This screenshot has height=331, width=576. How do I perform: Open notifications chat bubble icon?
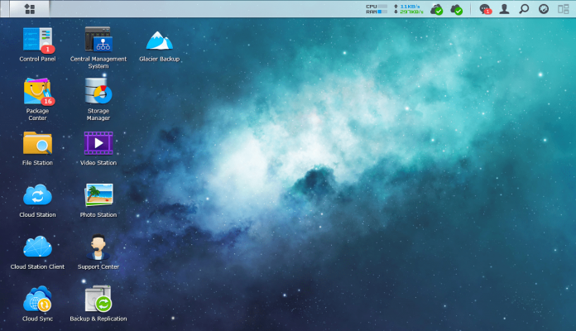pyautogui.click(x=485, y=9)
